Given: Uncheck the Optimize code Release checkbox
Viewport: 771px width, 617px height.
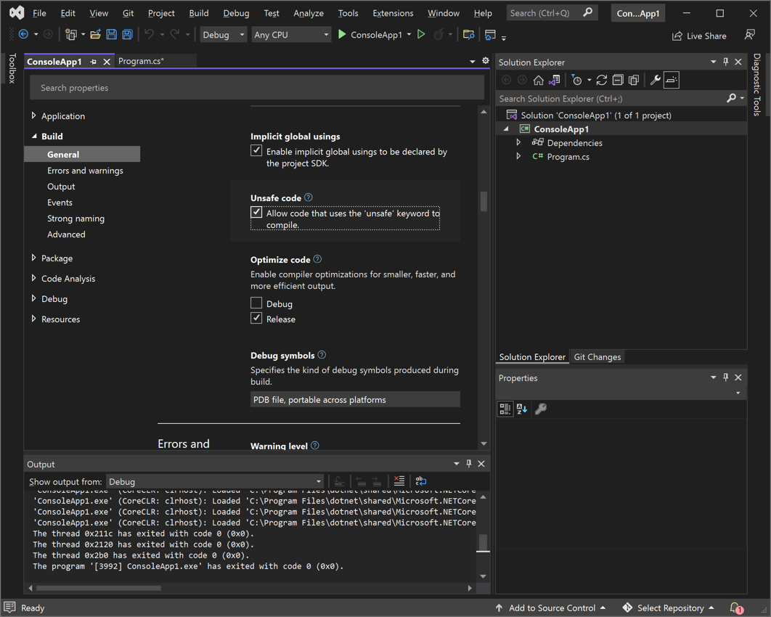Looking at the screenshot, I should pyautogui.click(x=256, y=318).
